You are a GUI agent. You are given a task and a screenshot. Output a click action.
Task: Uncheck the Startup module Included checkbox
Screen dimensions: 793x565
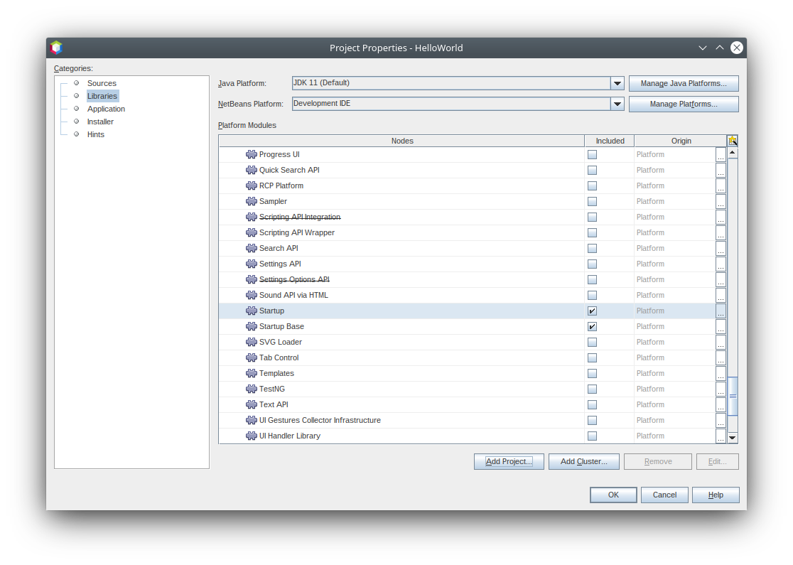(592, 311)
